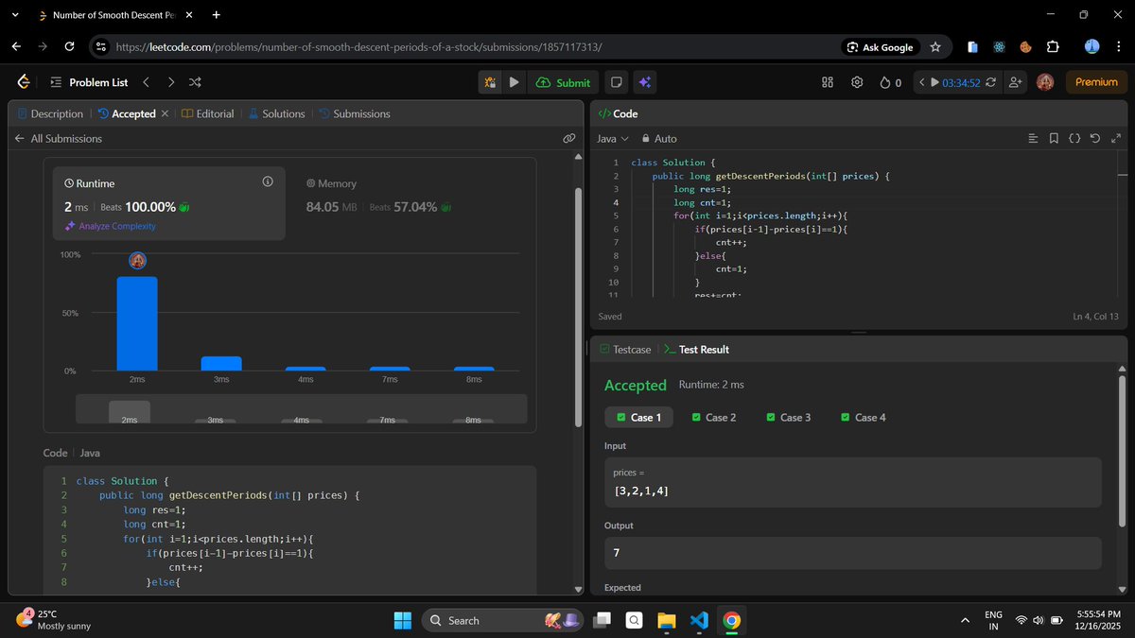This screenshot has width=1135, height=638.
Task: Open the Windows Start menu
Action: point(403,620)
